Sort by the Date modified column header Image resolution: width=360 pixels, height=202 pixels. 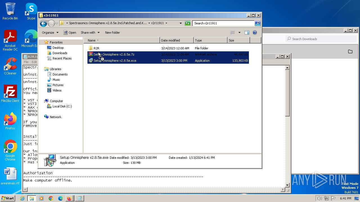pos(177,40)
